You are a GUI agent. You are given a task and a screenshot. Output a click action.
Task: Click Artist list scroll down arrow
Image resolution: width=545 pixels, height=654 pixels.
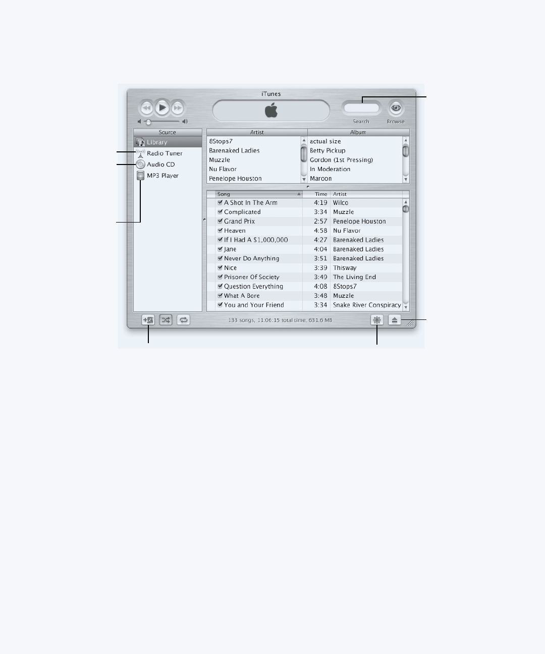[x=304, y=179]
